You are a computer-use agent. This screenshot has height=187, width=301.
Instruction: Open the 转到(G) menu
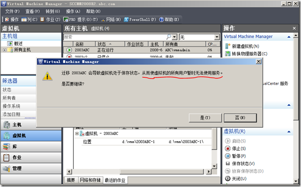pyautogui.click(x=53, y=11)
